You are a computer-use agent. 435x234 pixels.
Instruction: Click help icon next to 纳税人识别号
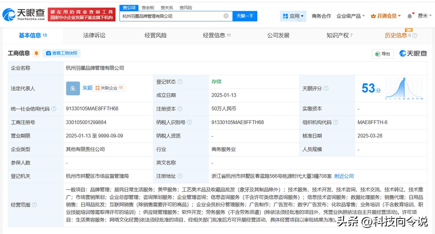189,122
